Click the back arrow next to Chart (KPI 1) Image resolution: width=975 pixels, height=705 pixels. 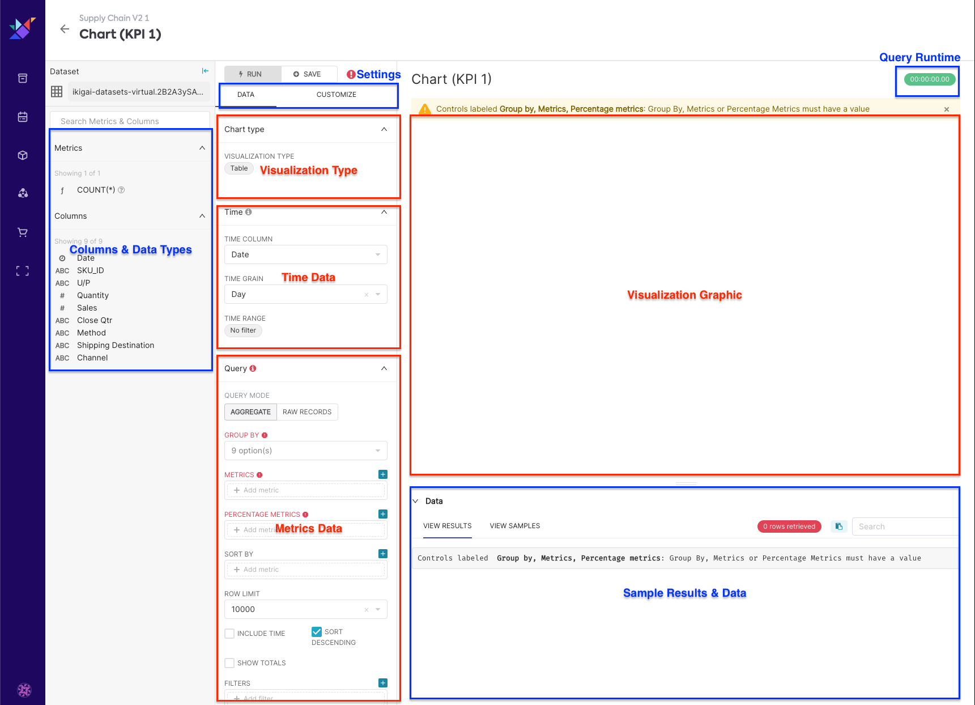coord(65,29)
